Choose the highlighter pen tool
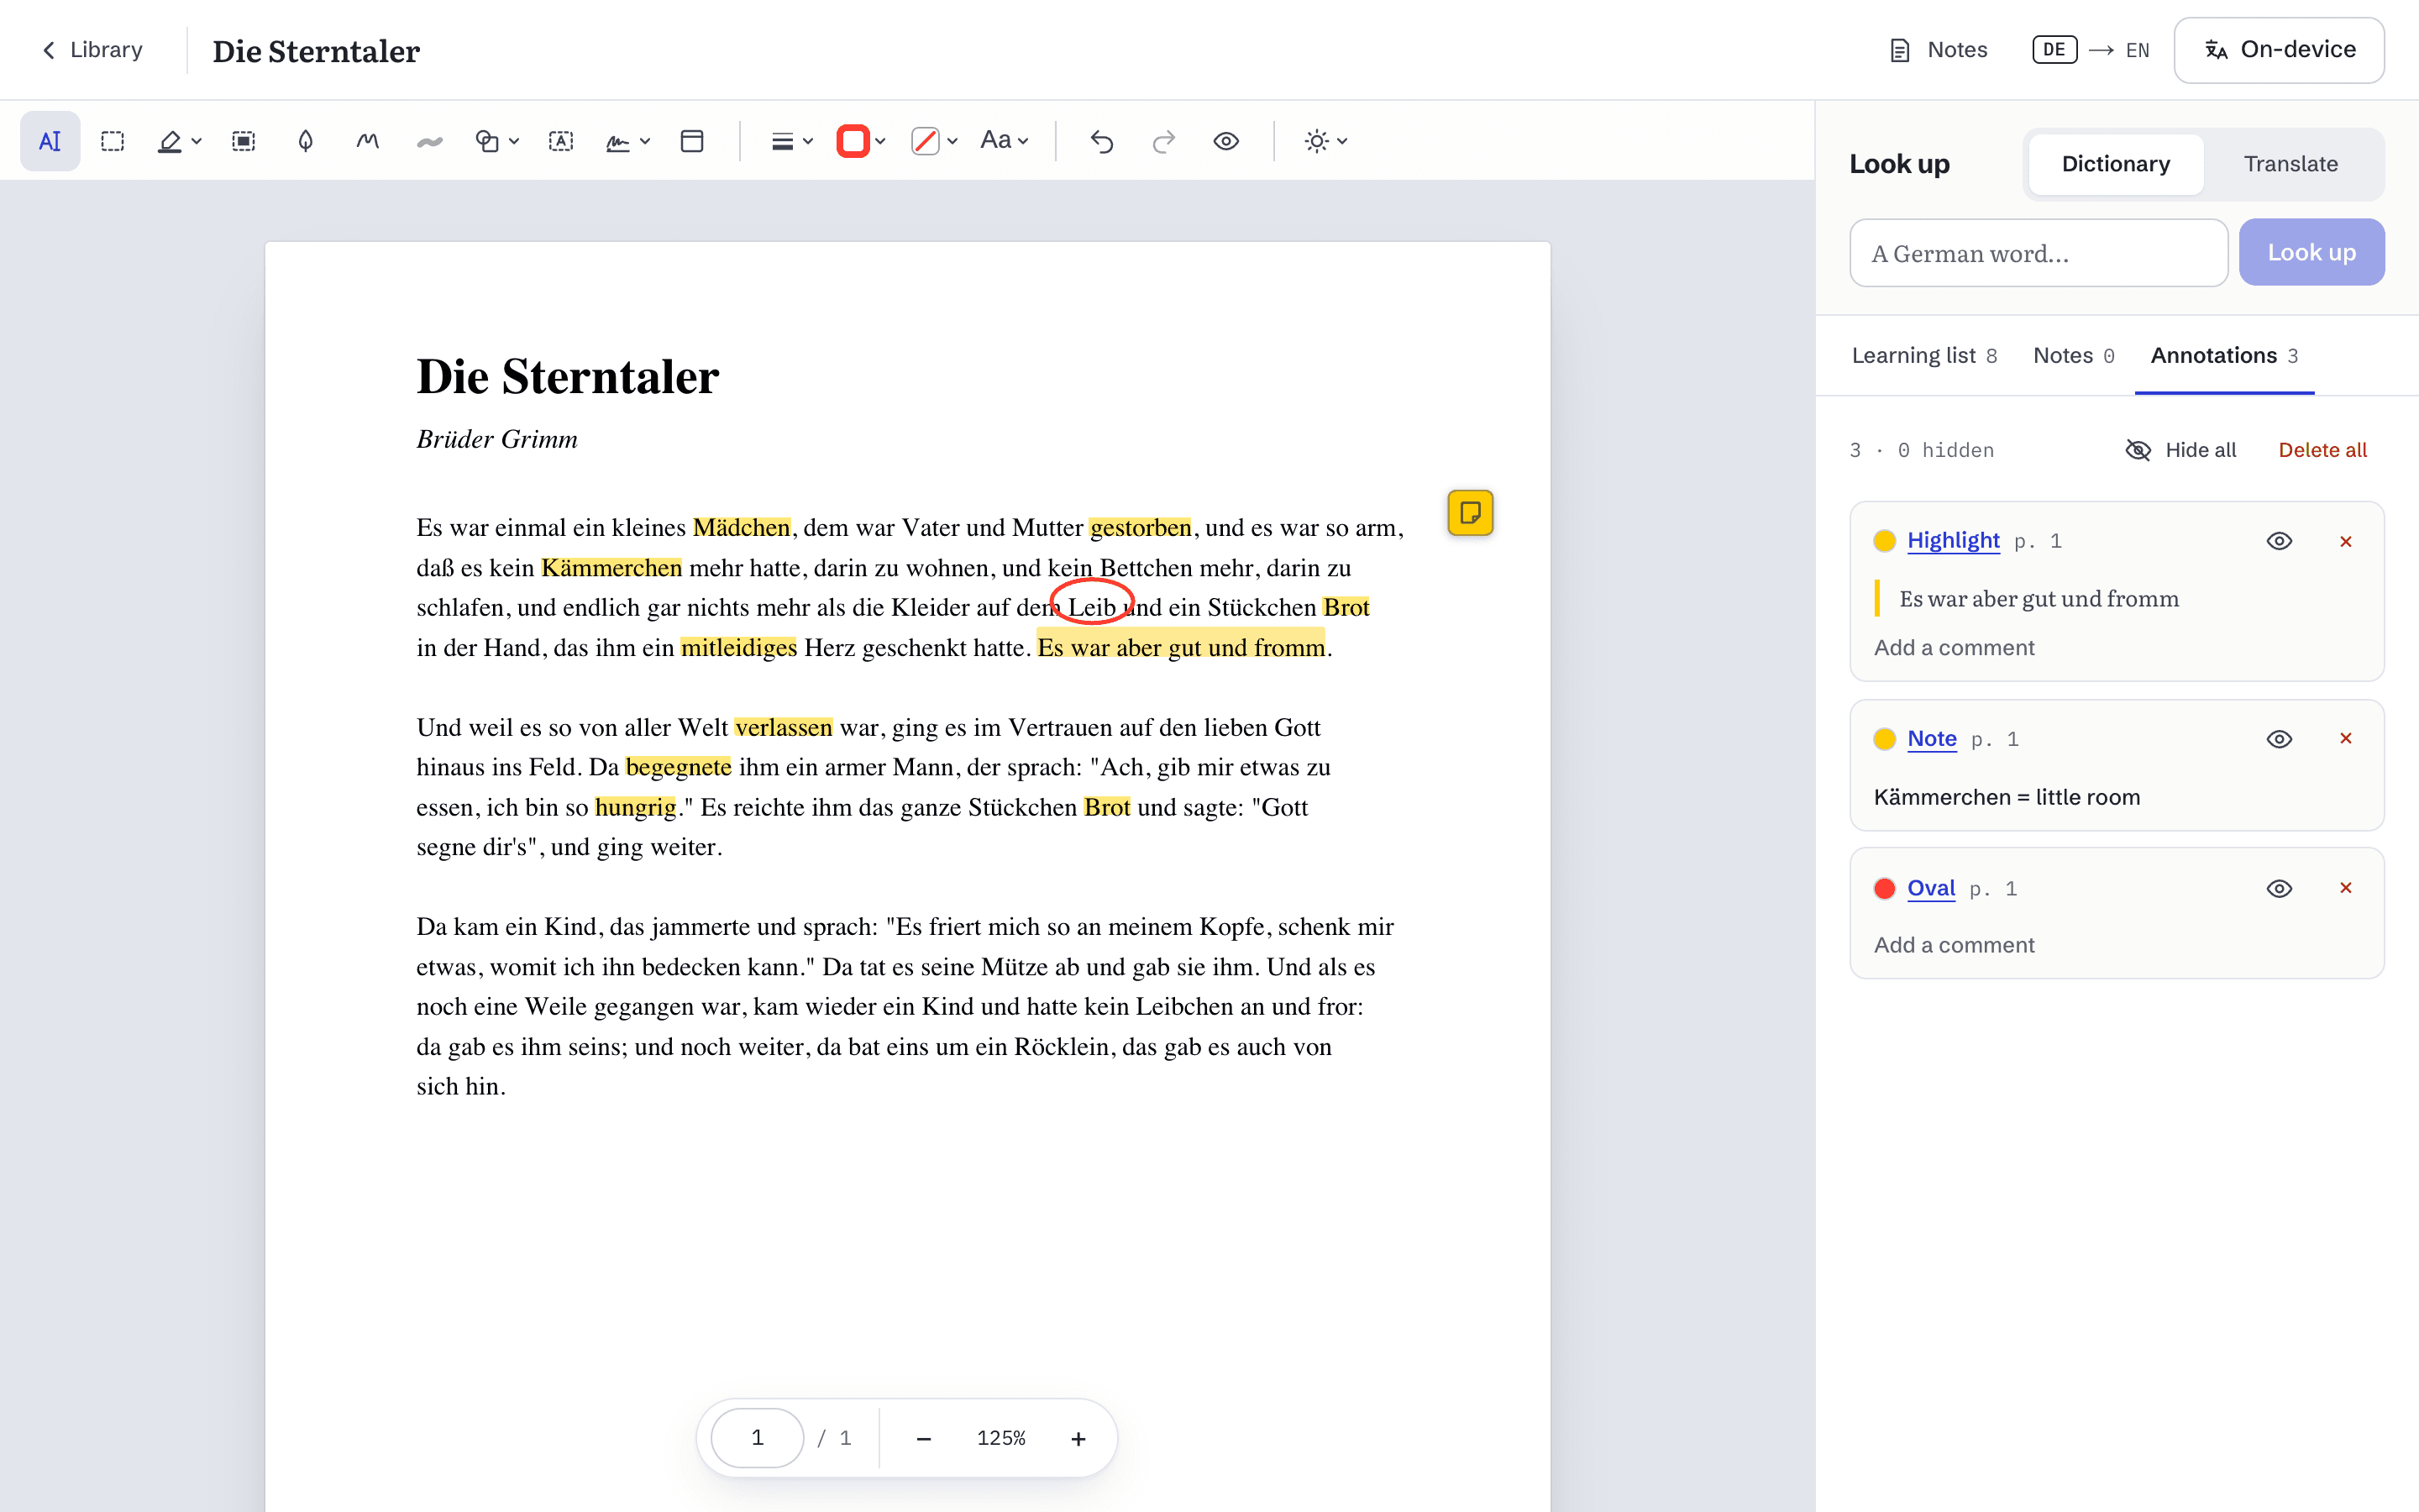 point(170,141)
